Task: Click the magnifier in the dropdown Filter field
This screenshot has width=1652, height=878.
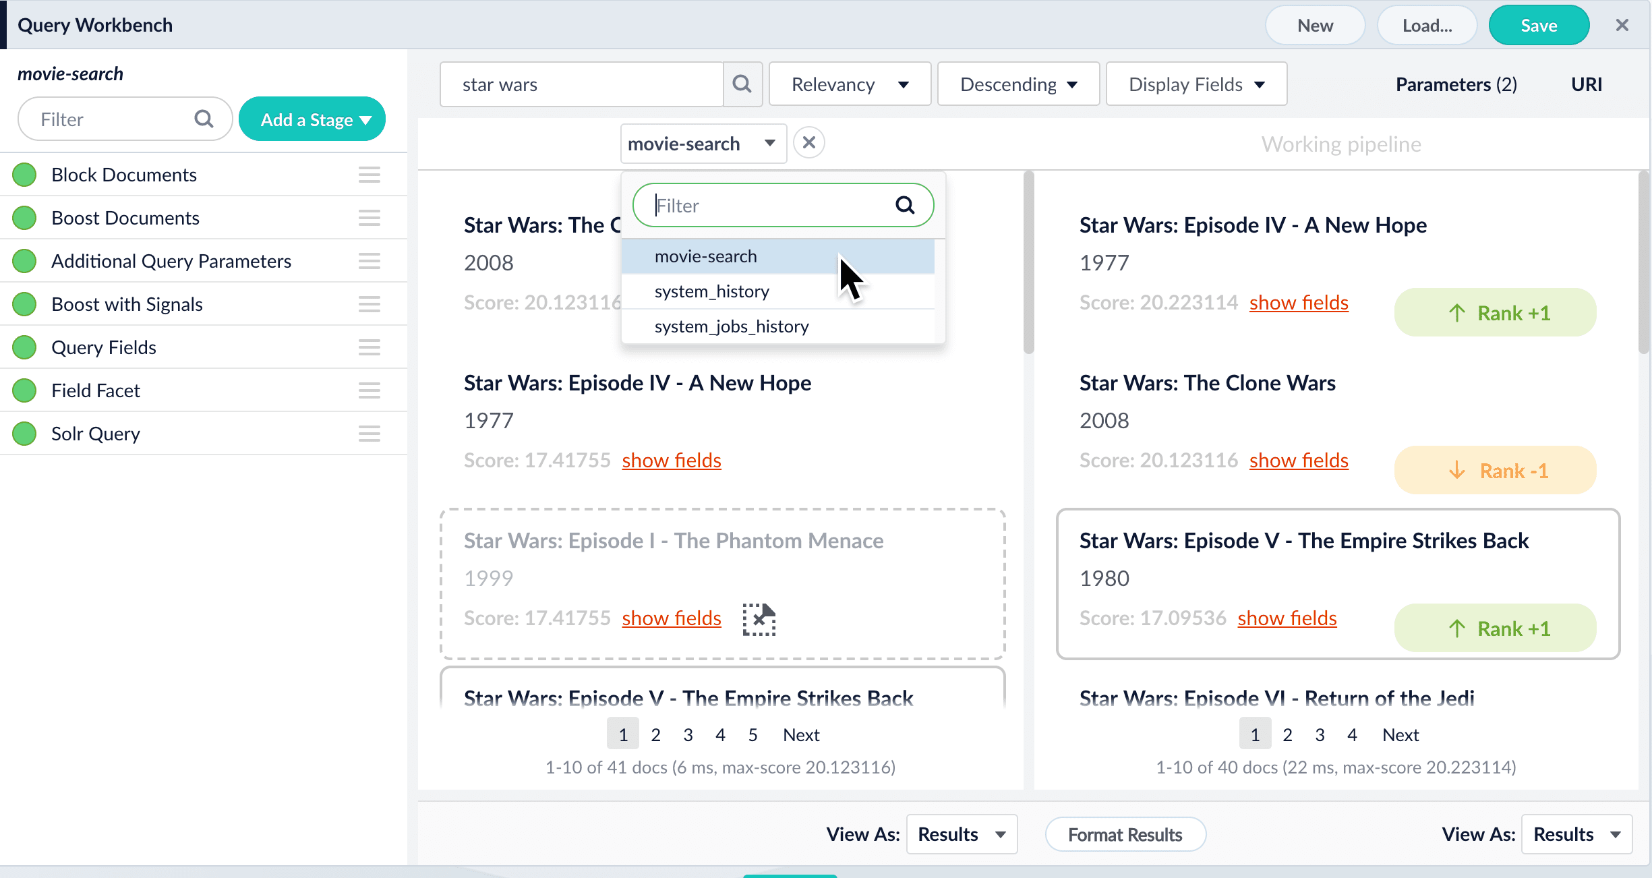Action: click(x=904, y=205)
